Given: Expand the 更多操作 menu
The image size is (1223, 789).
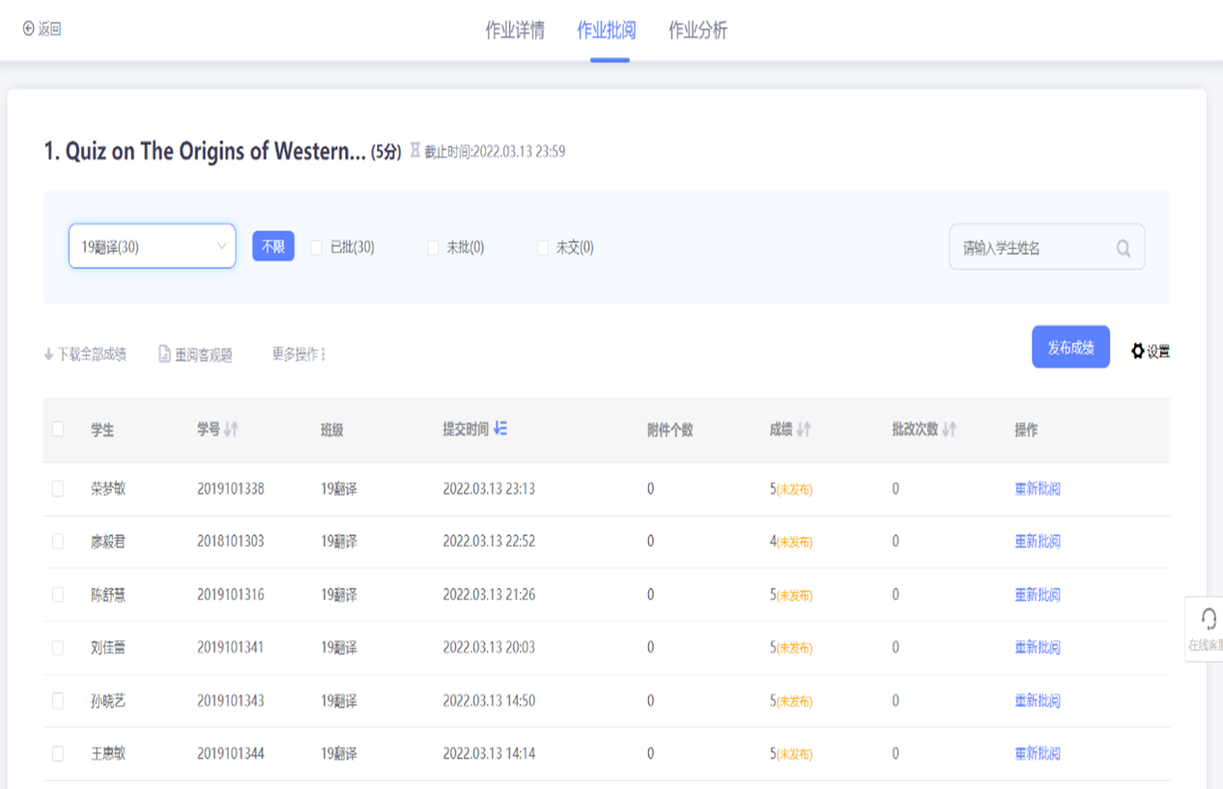Looking at the screenshot, I should 299,354.
